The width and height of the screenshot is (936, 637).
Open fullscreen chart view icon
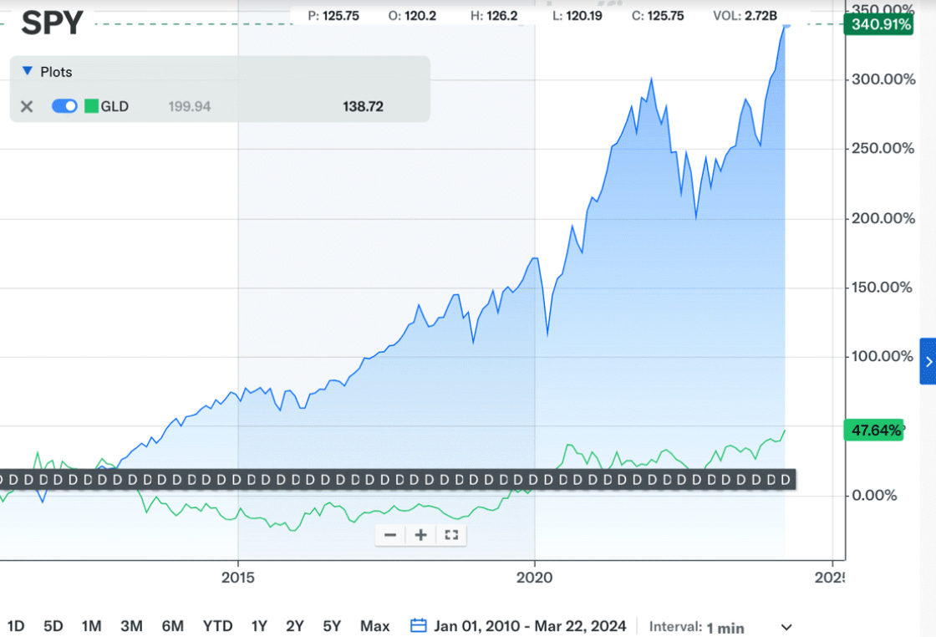pos(451,535)
